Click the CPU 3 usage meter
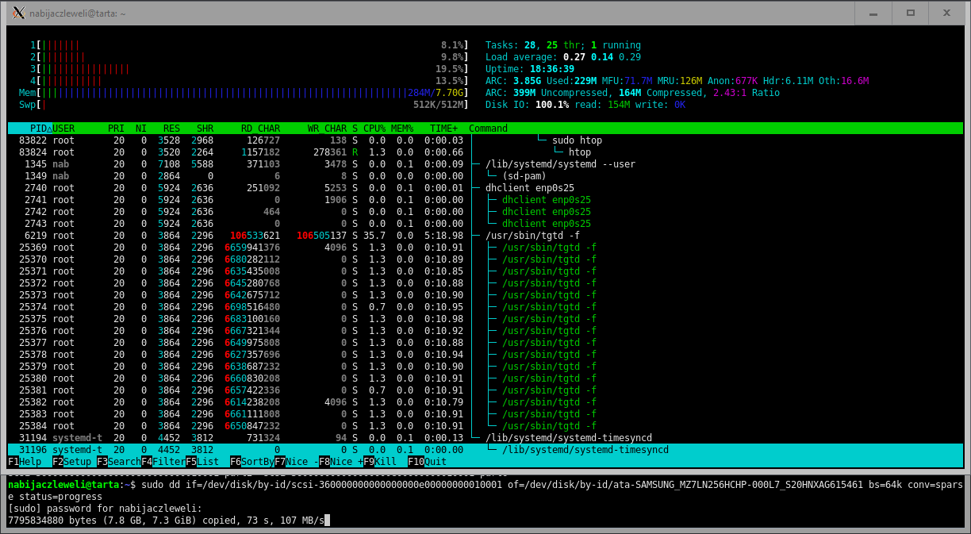The width and height of the screenshot is (971, 534). point(238,69)
